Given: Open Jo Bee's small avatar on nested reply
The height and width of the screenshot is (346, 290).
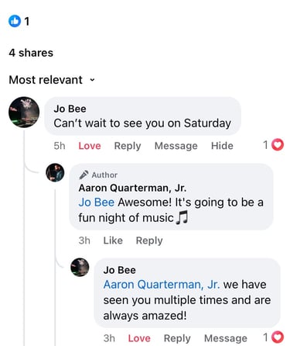Looking at the screenshot, I should [x=80, y=267].
